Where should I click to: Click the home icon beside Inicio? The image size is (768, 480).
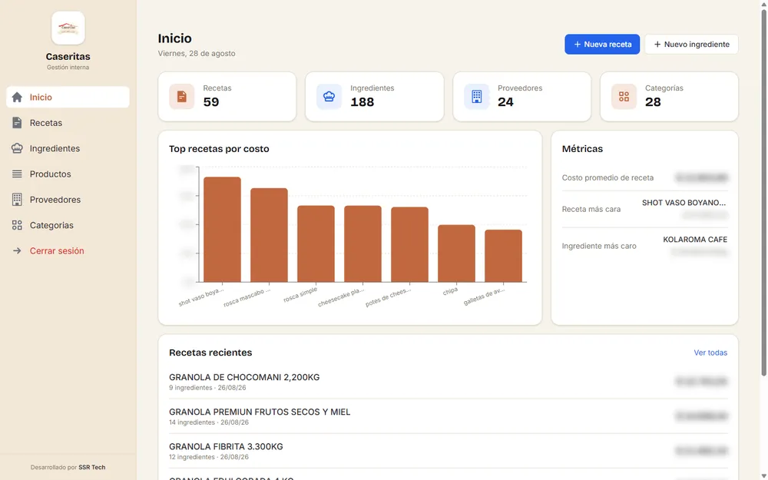tap(17, 97)
